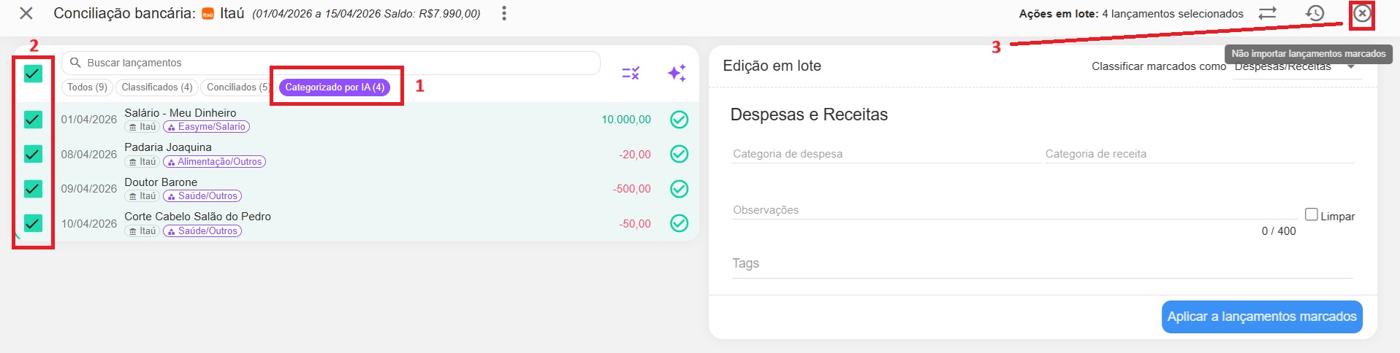The height and width of the screenshot is (353, 1400).
Task: Click the clear filter lines icon
Action: coord(631,73)
